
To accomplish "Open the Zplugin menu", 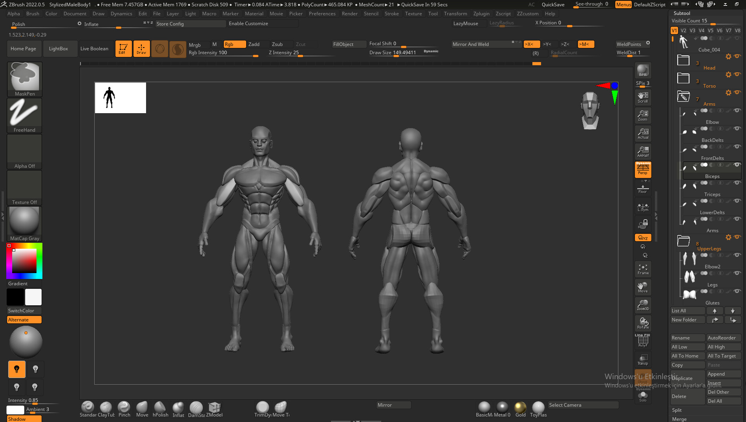I will pyautogui.click(x=481, y=13).
